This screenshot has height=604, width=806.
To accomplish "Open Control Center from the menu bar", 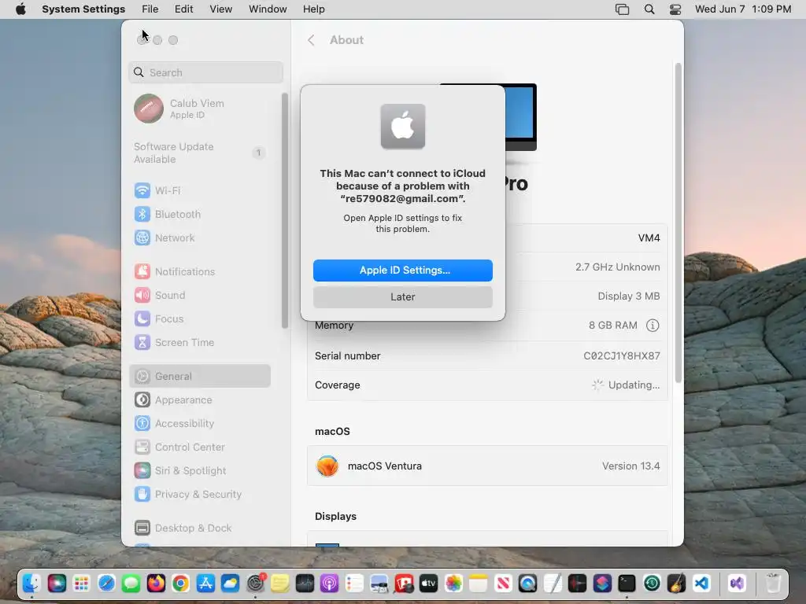I will [x=675, y=9].
